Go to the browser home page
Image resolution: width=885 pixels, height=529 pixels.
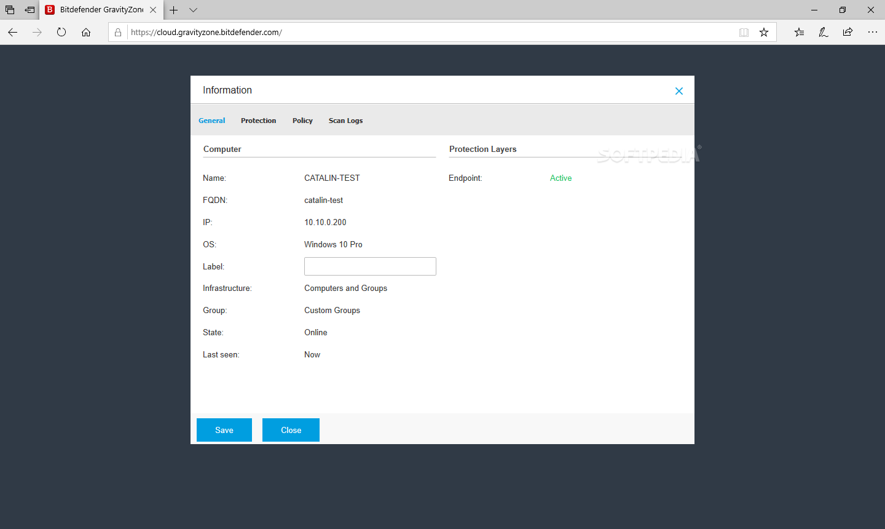[86, 32]
